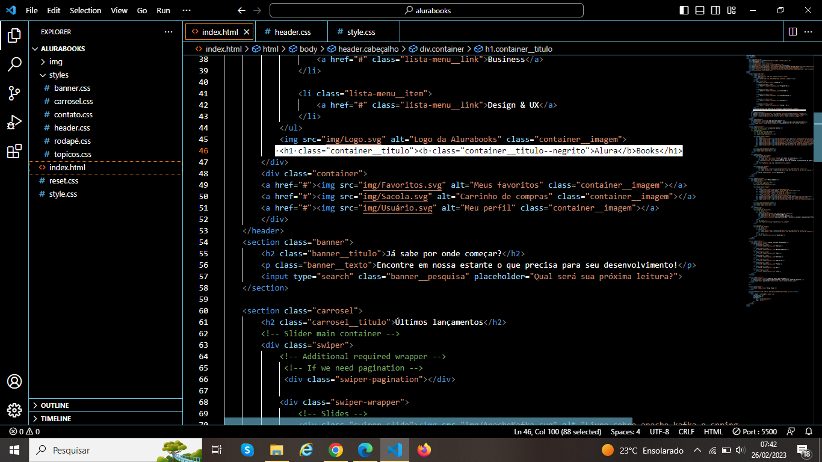Screen dimensions: 822x462
Task: Click the body breadcrumb segment
Action: [x=303, y=49]
